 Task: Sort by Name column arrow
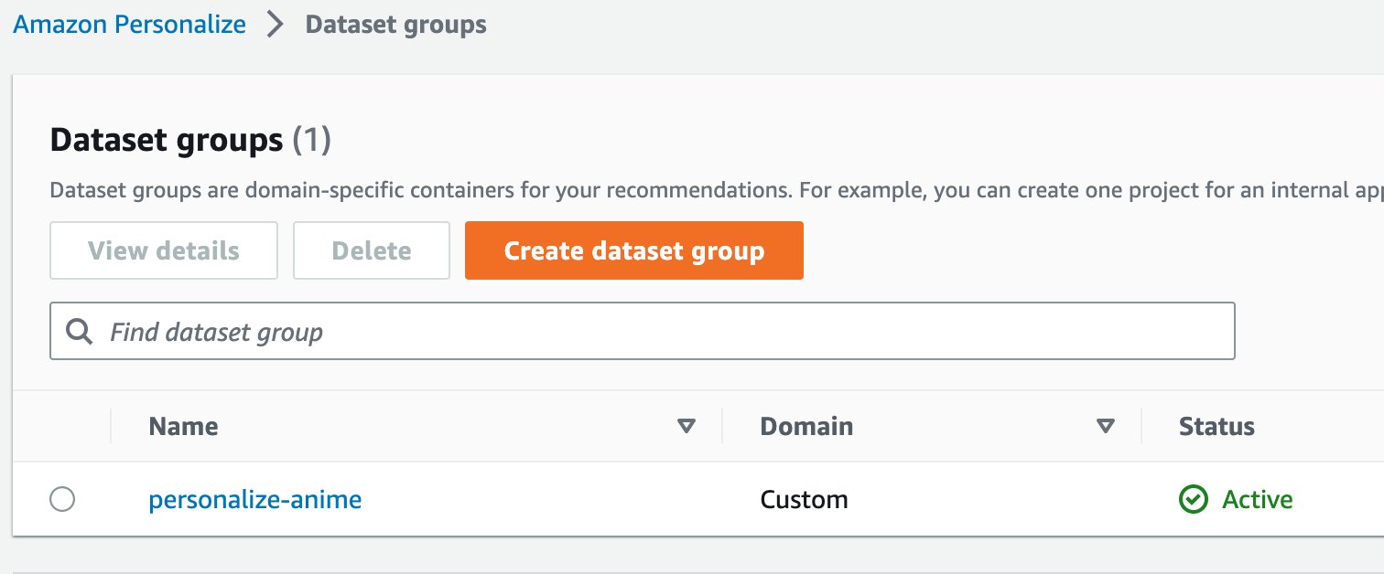[x=686, y=426]
